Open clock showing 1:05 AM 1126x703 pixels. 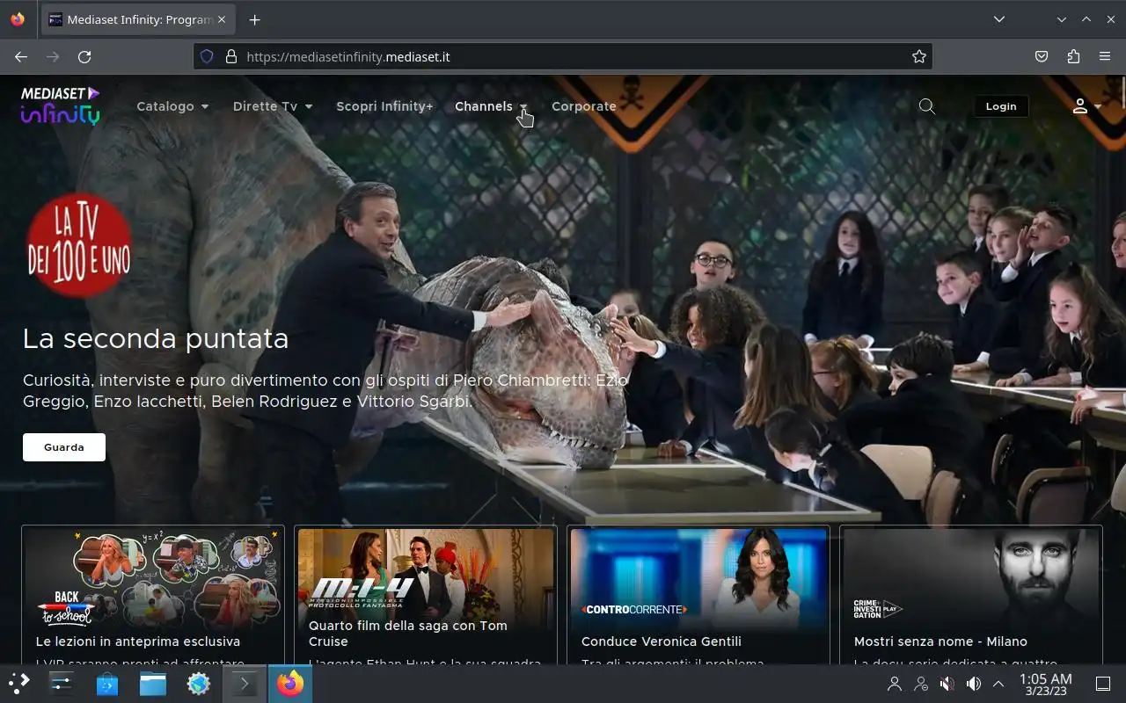click(1045, 684)
